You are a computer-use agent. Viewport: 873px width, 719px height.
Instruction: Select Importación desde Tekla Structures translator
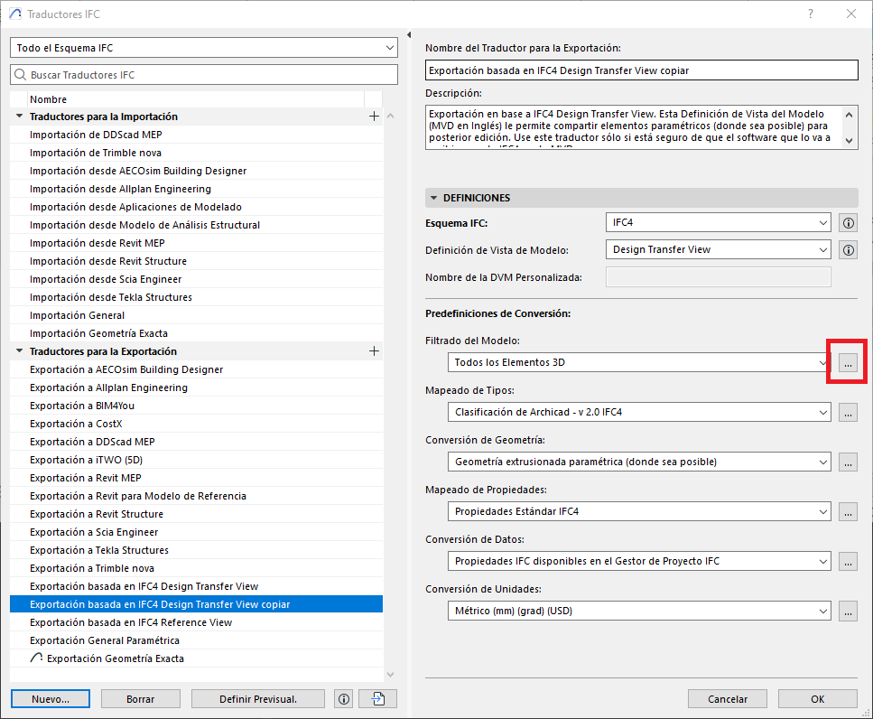pyautogui.click(x=110, y=297)
